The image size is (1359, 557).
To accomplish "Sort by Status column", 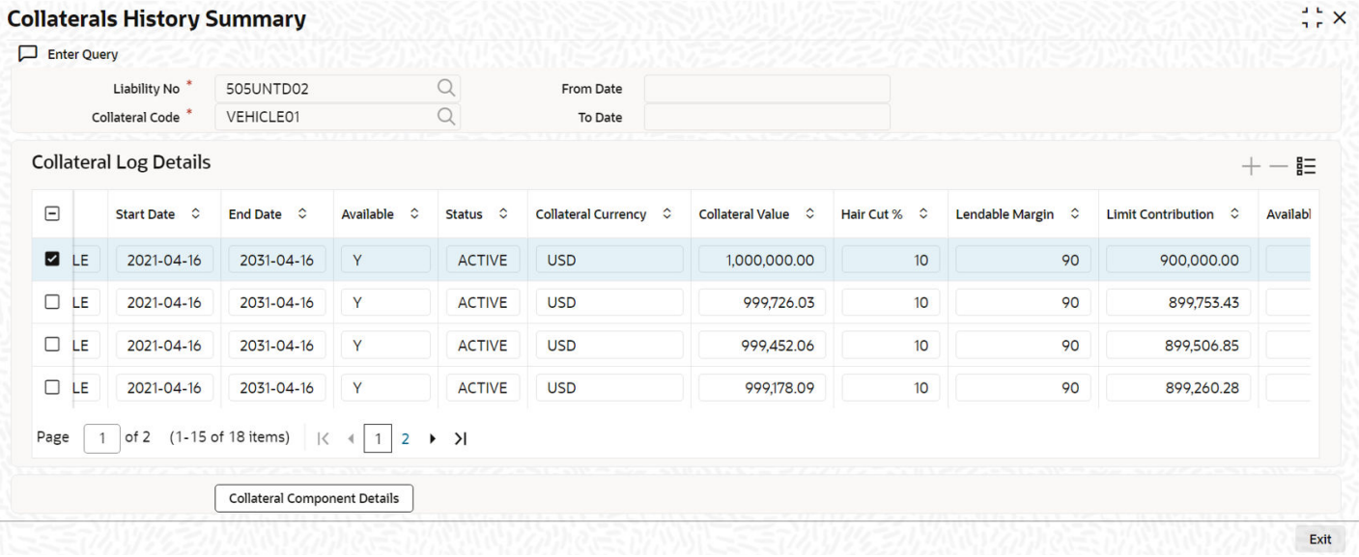I will click(503, 214).
